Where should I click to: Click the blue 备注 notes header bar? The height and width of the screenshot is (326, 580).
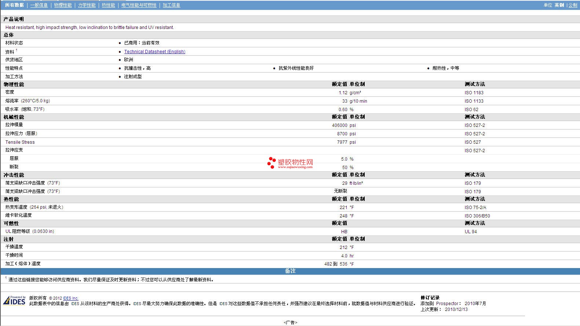point(290,271)
